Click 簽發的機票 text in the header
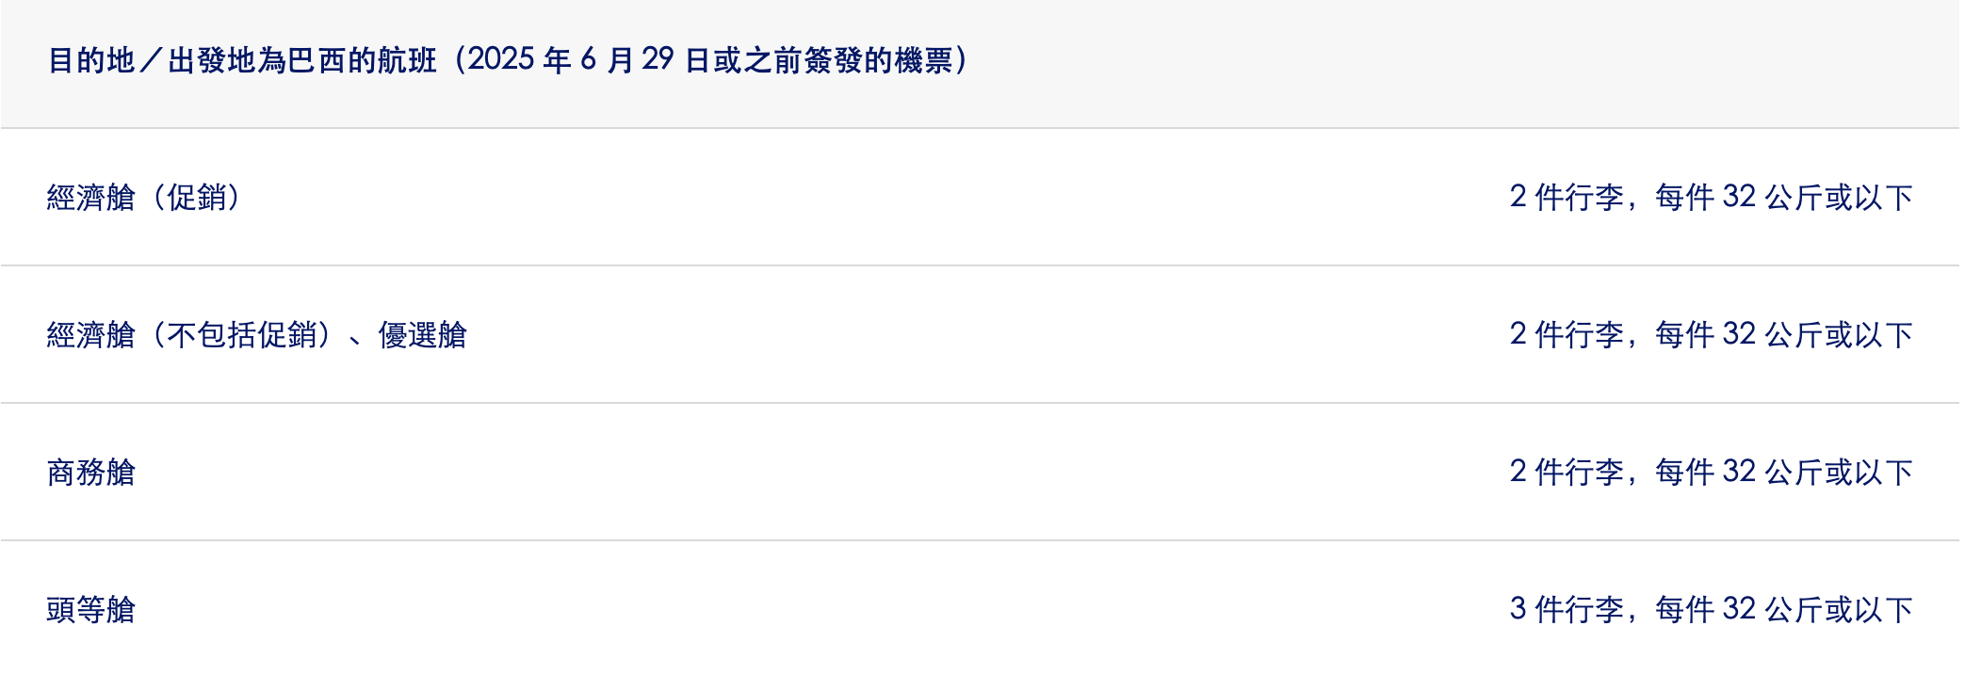Image resolution: width=1965 pixels, height=674 pixels. click(878, 60)
